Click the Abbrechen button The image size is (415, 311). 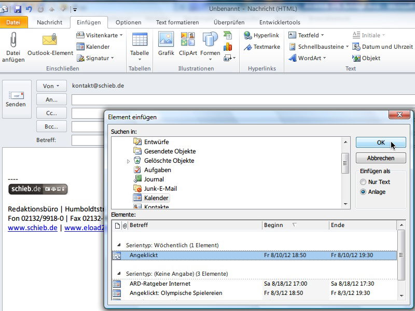point(381,158)
